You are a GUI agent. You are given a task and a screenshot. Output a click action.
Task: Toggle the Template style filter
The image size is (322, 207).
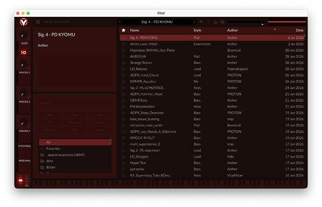pyautogui.click(x=99, y=130)
